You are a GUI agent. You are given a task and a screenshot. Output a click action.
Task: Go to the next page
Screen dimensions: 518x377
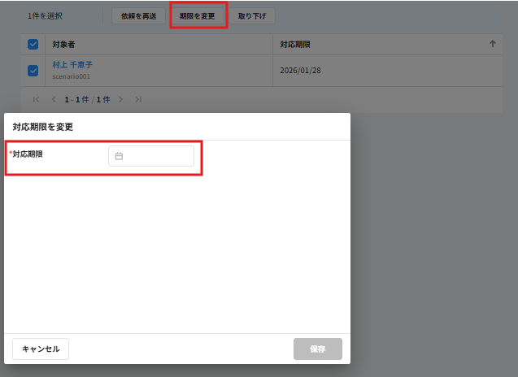click(x=120, y=99)
